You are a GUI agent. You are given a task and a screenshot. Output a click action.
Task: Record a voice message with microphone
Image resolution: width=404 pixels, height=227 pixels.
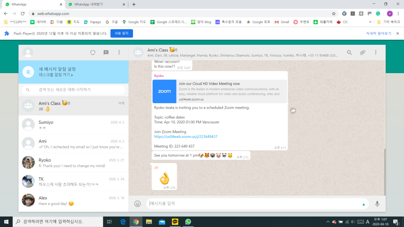(377, 204)
